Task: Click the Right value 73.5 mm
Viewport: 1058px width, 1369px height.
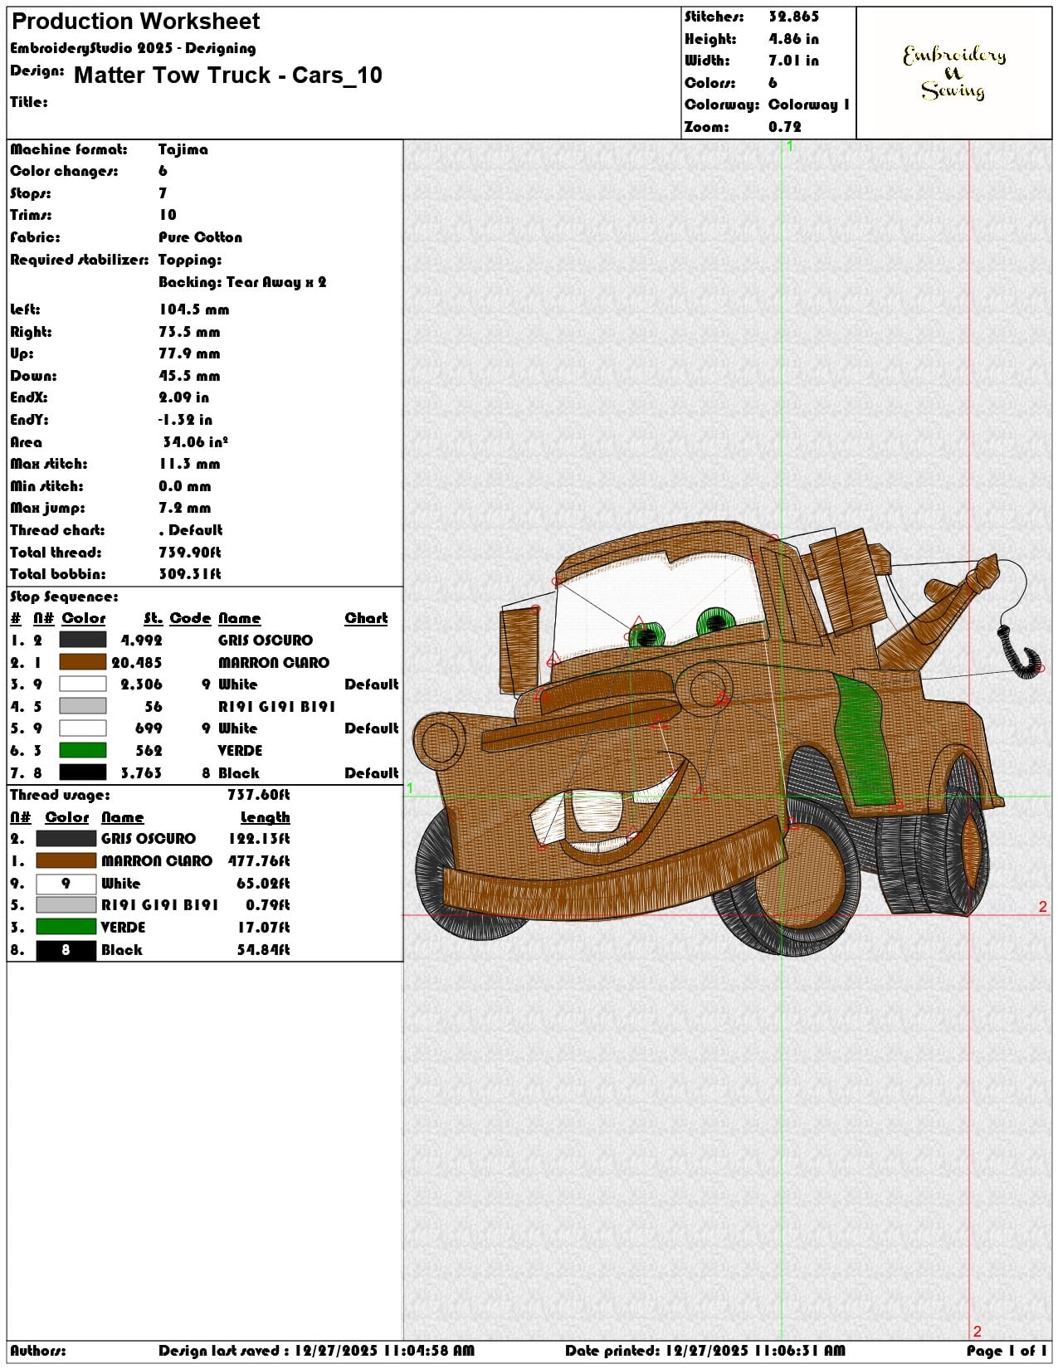Action: pos(189,332)
